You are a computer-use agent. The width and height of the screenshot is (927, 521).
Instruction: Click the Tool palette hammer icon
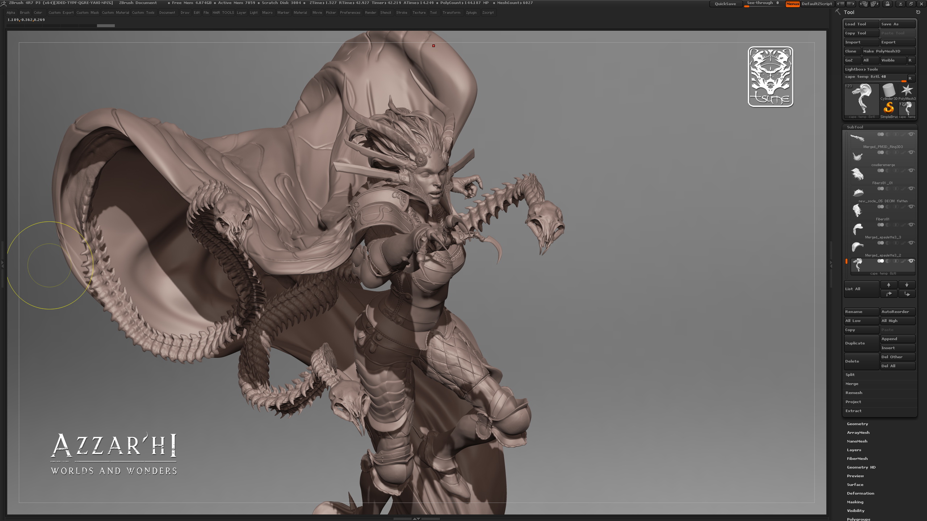click(838, 12)
